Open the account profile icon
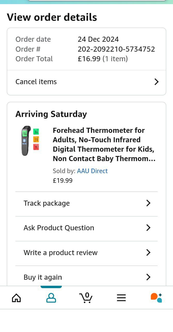Image resolution: width=173 pixels, height=332 pixels. 51,298
